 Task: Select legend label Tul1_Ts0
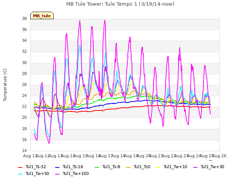(142, 167)
